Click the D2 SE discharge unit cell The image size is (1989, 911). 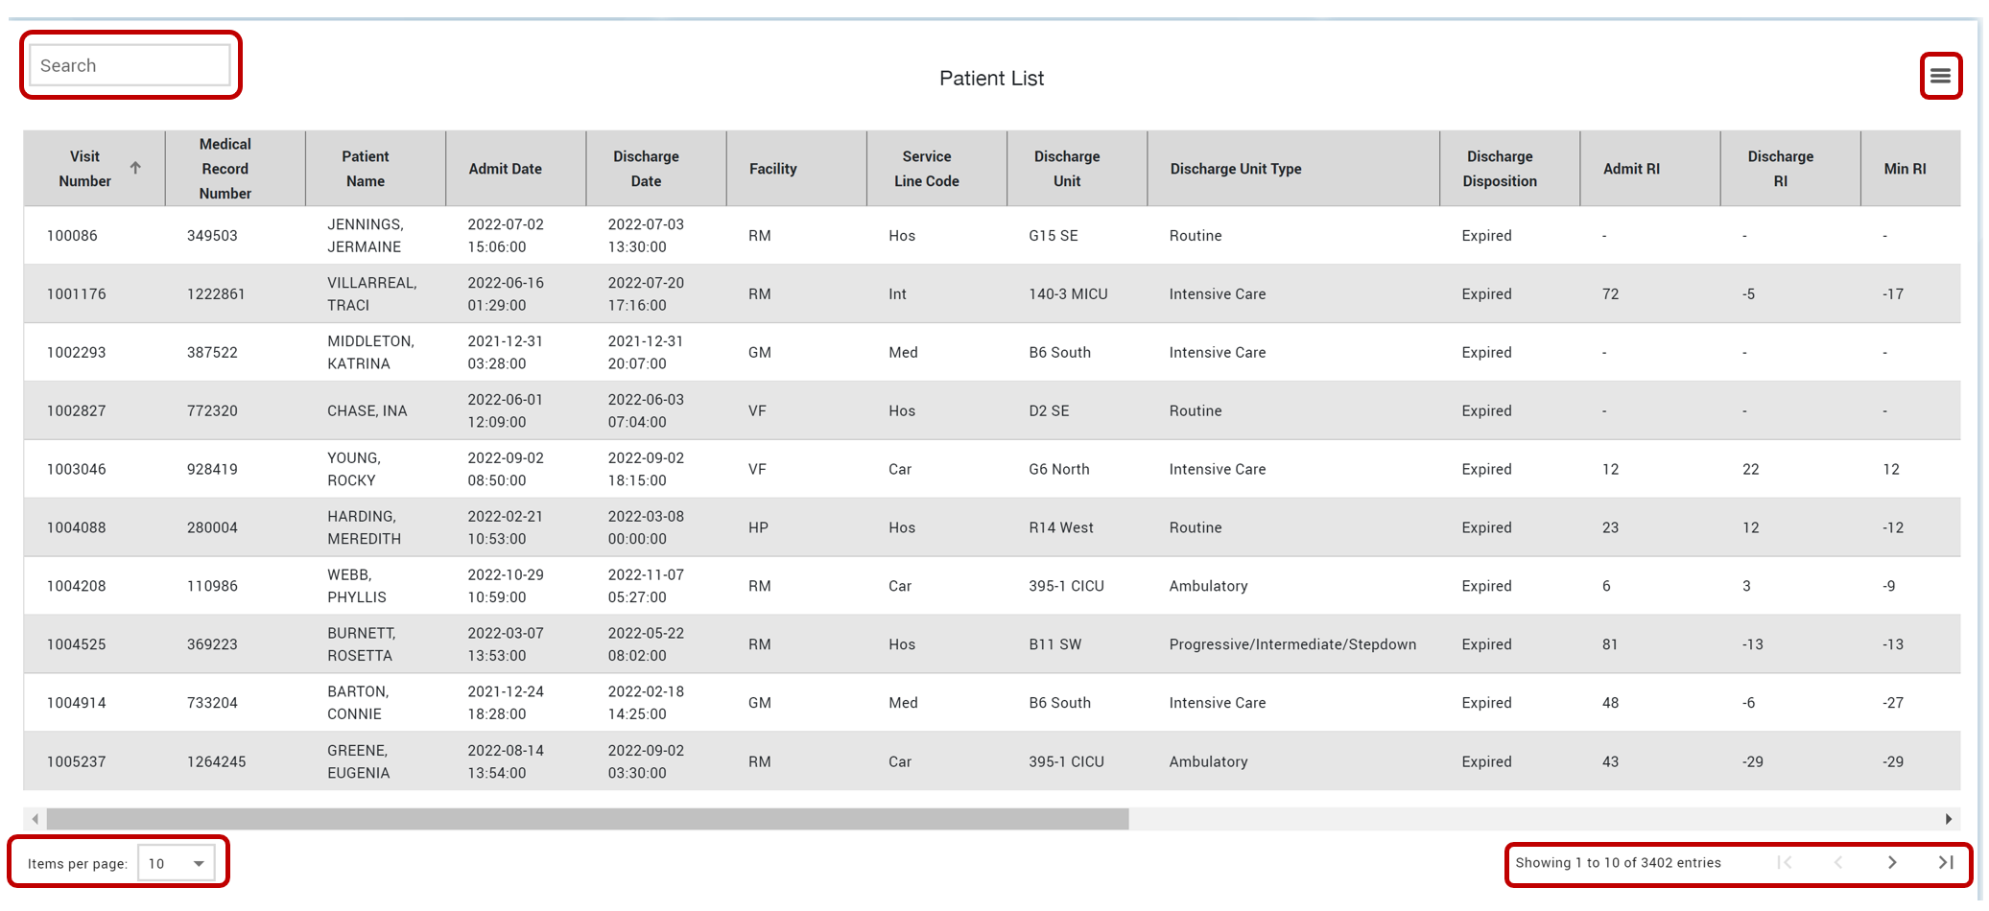[1049, 411]
